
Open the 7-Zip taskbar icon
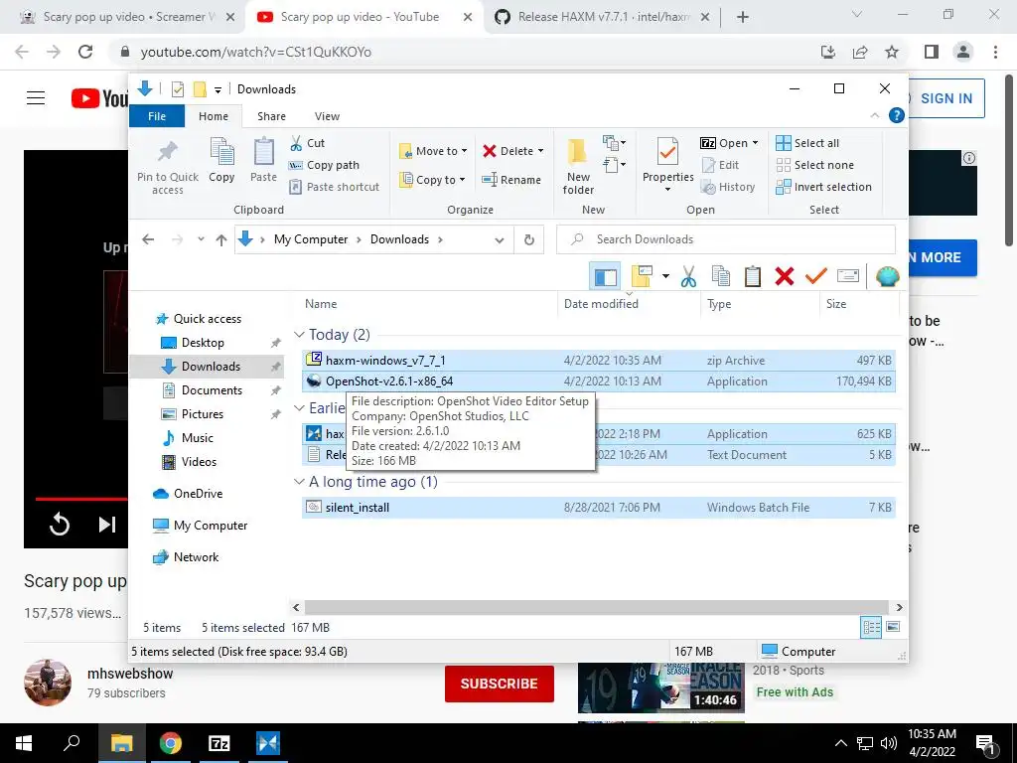pos(219,743)
